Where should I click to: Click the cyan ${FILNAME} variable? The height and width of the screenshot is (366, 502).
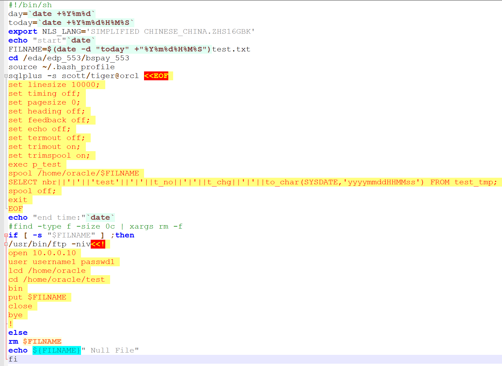coord(57,351)
